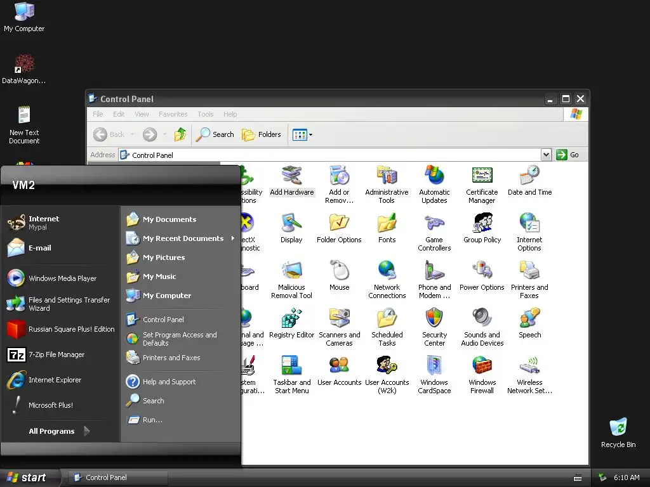Screen dimensions: 650x487
Task: Open E-mail from Start menu
Action: pos(62,248)
